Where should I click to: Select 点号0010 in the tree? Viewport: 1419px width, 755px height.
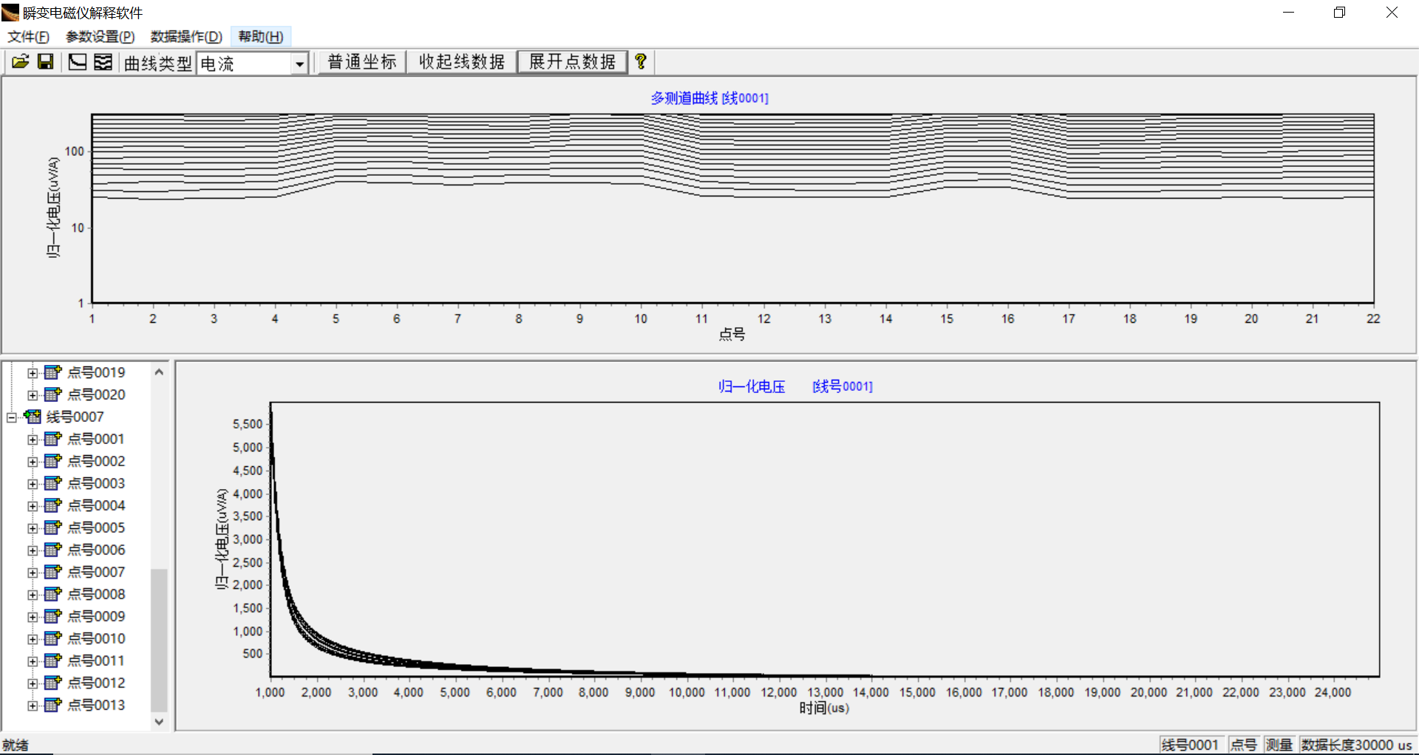tap(96, 638)
